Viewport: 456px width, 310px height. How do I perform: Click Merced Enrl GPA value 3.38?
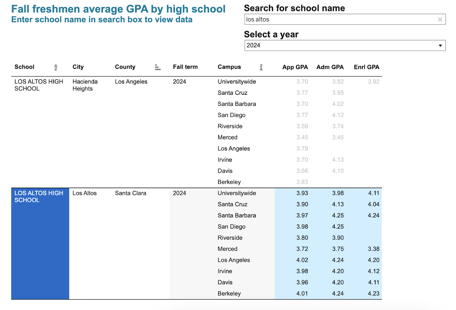coord(373,249)
